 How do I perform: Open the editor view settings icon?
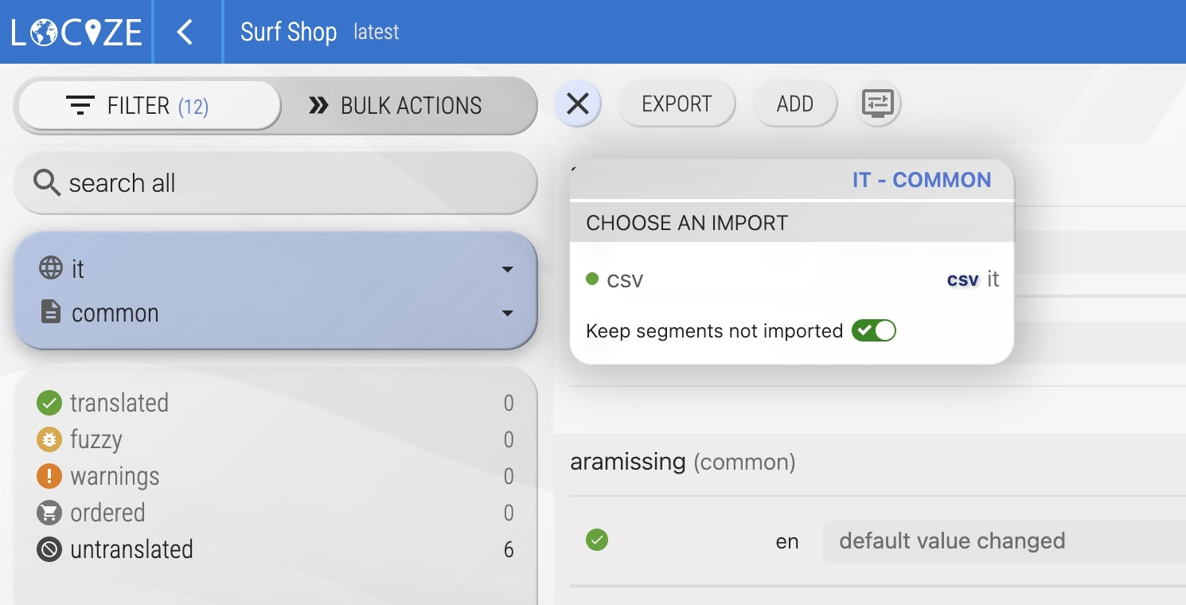pos(878,103)
